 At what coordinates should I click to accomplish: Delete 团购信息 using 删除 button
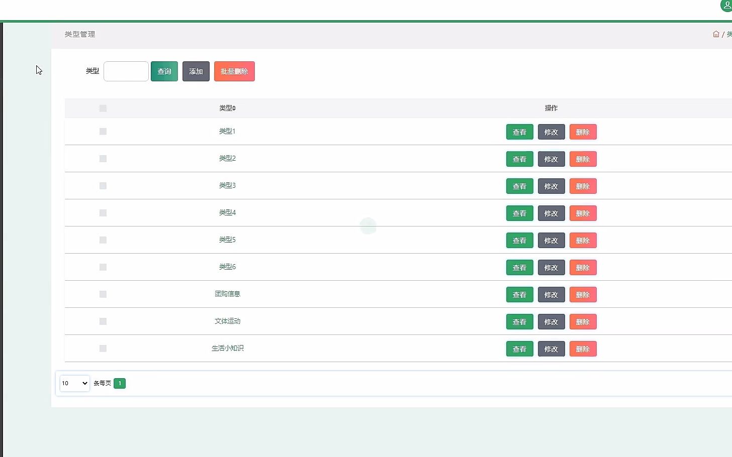tap(583, 295)
